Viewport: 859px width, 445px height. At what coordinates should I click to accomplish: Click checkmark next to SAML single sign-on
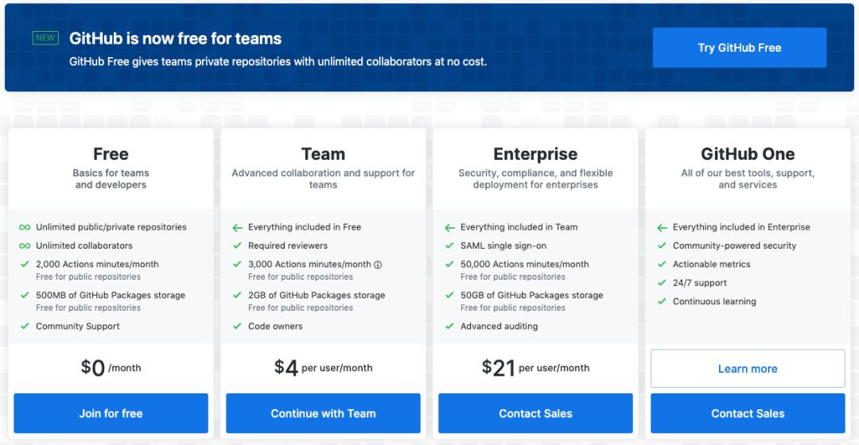point(449,246)
